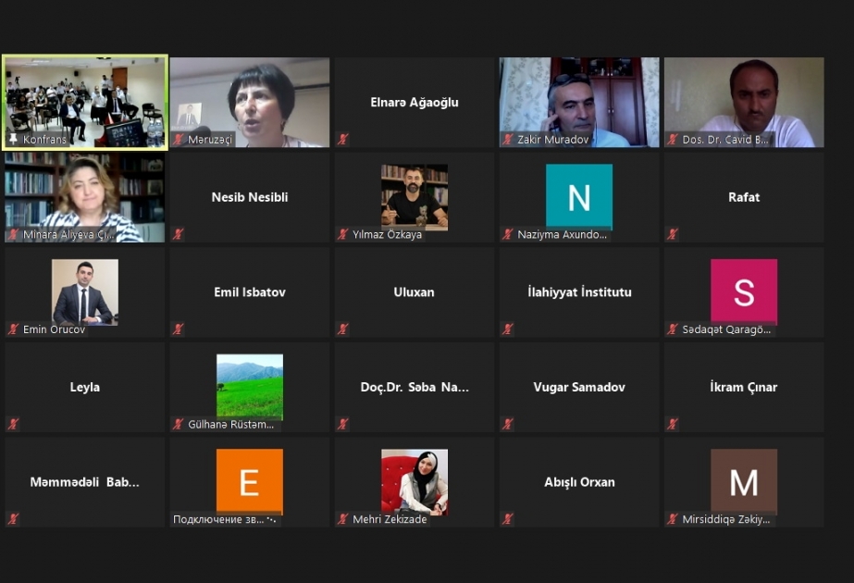Click the brown M avatar of Mirsiddiqə
854x583 pixels.
click(744, 481)
